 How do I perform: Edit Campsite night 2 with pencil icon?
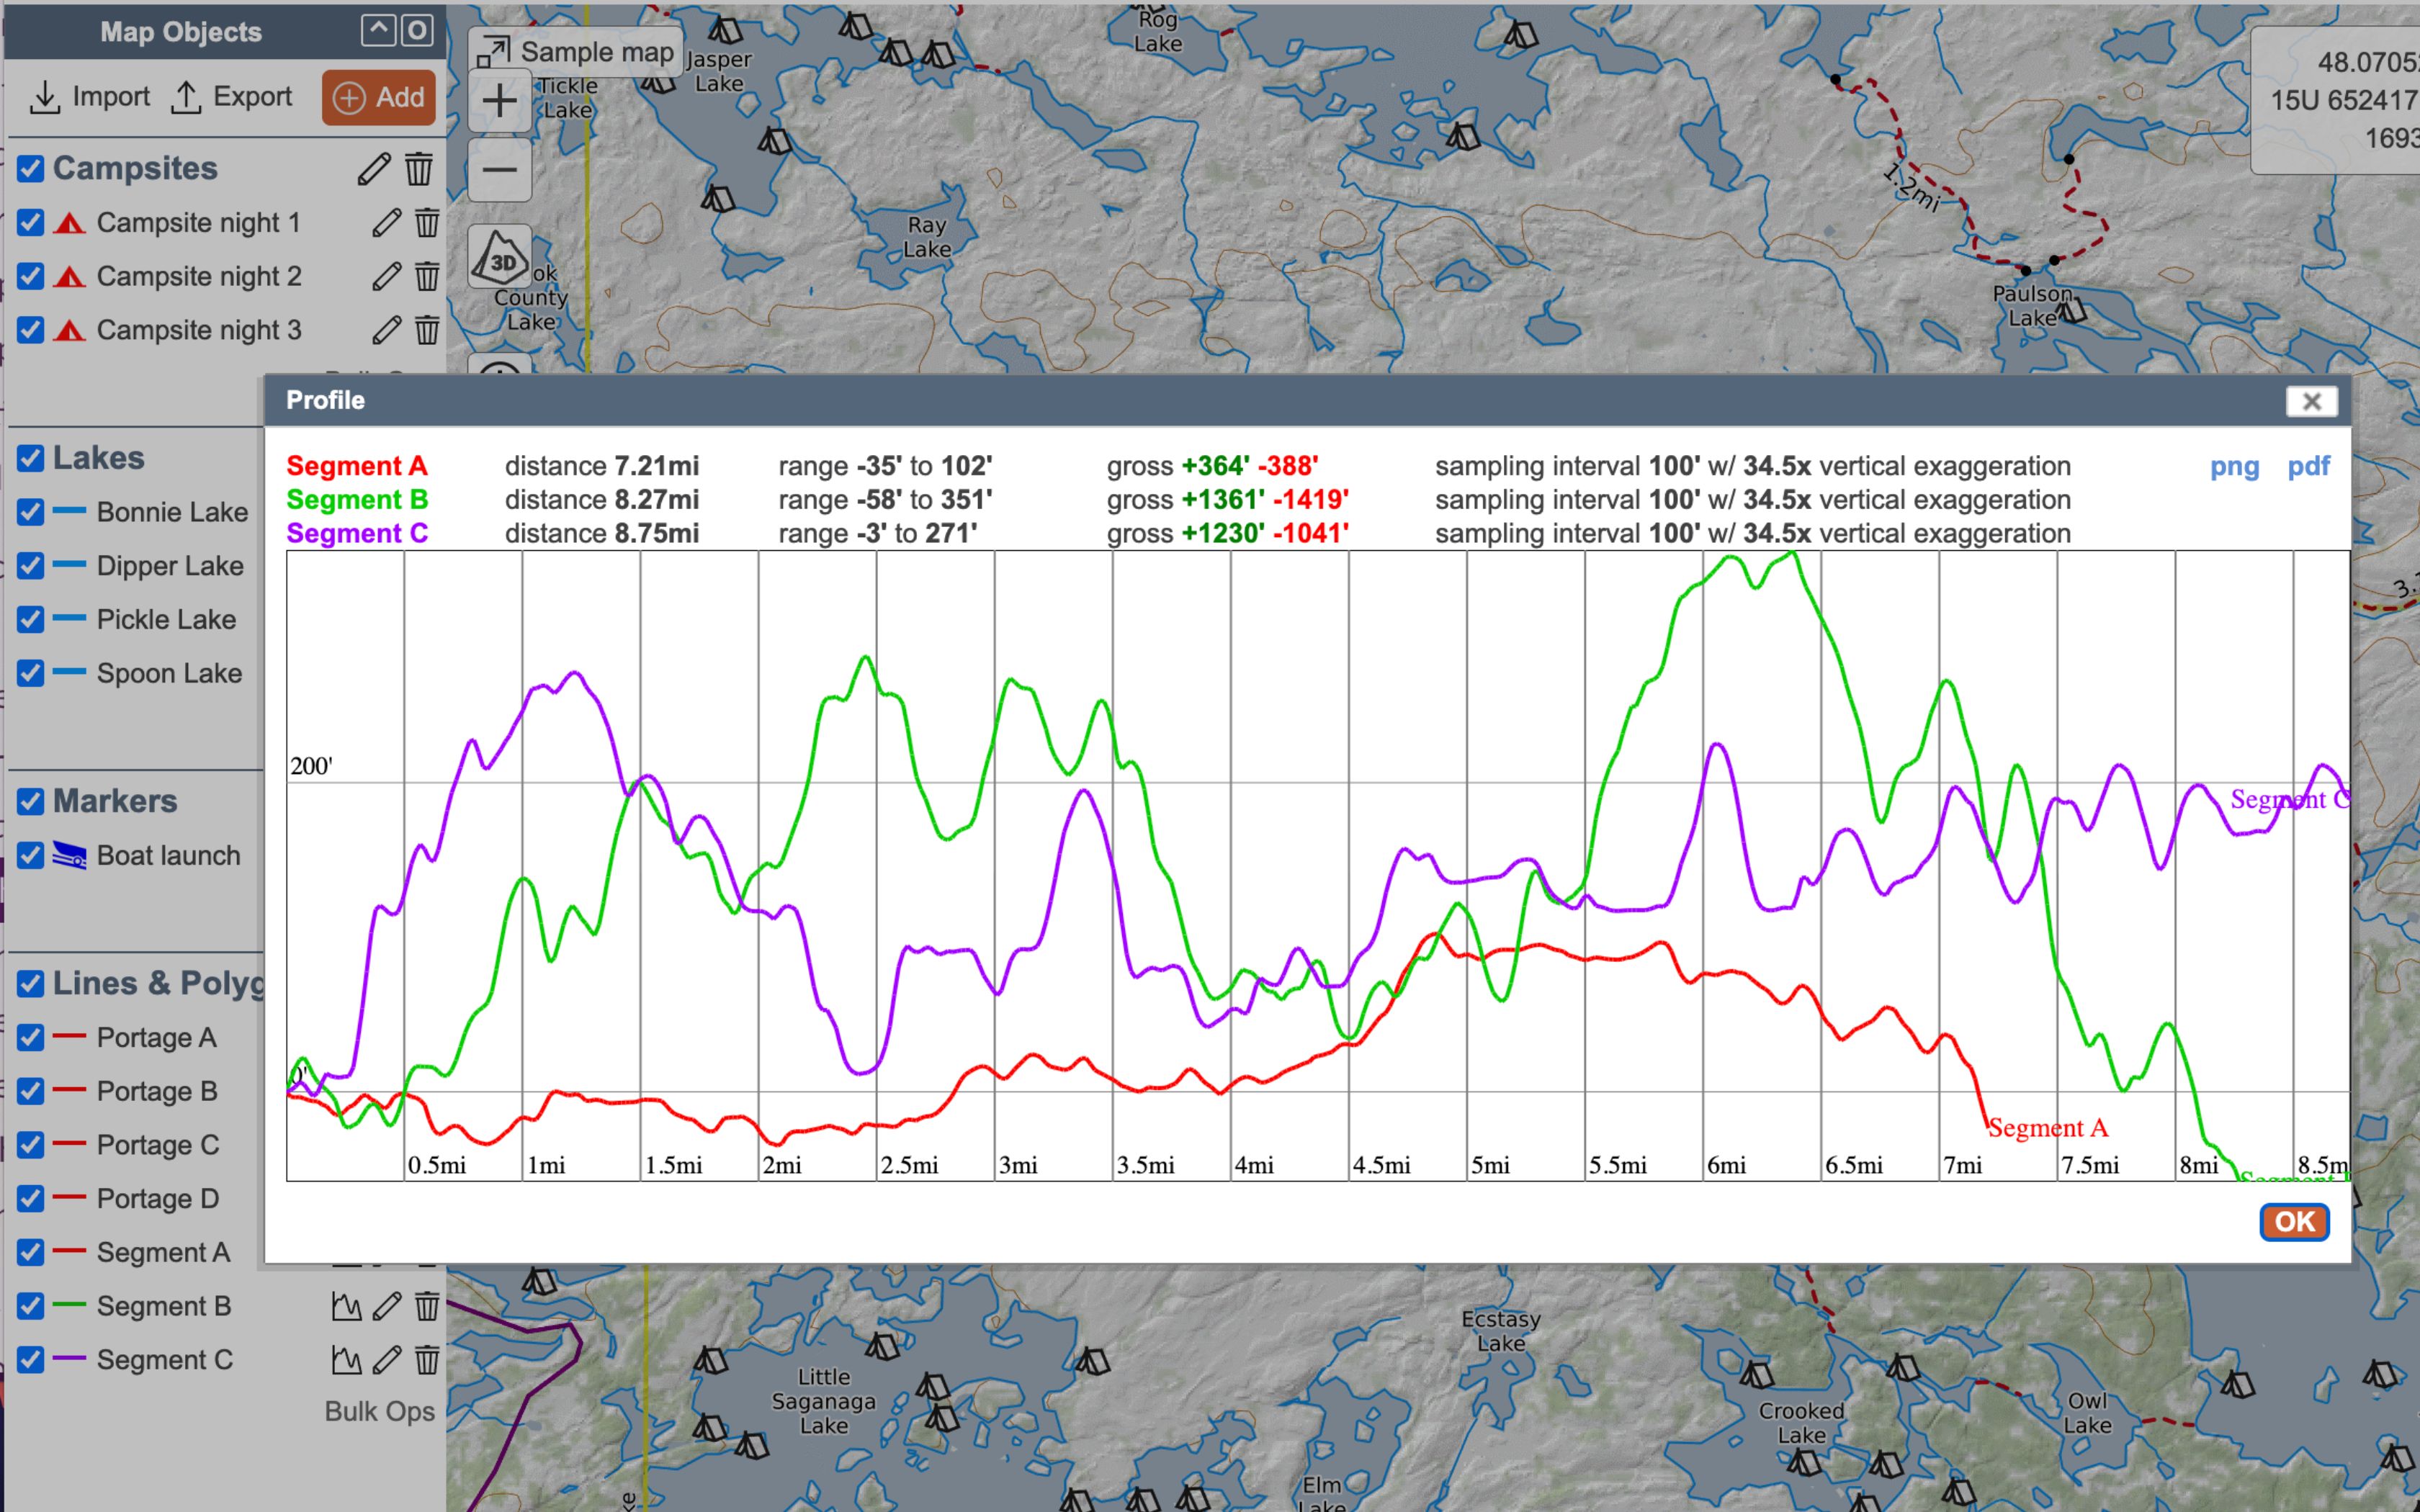[386, 276]
